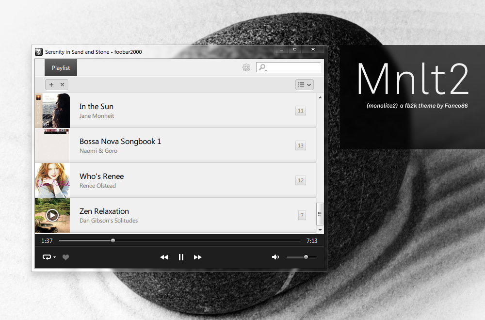Viewport: 485px width, 320px height.
Task: Click the scrollbar up arrow
Action: coord(320,97)
